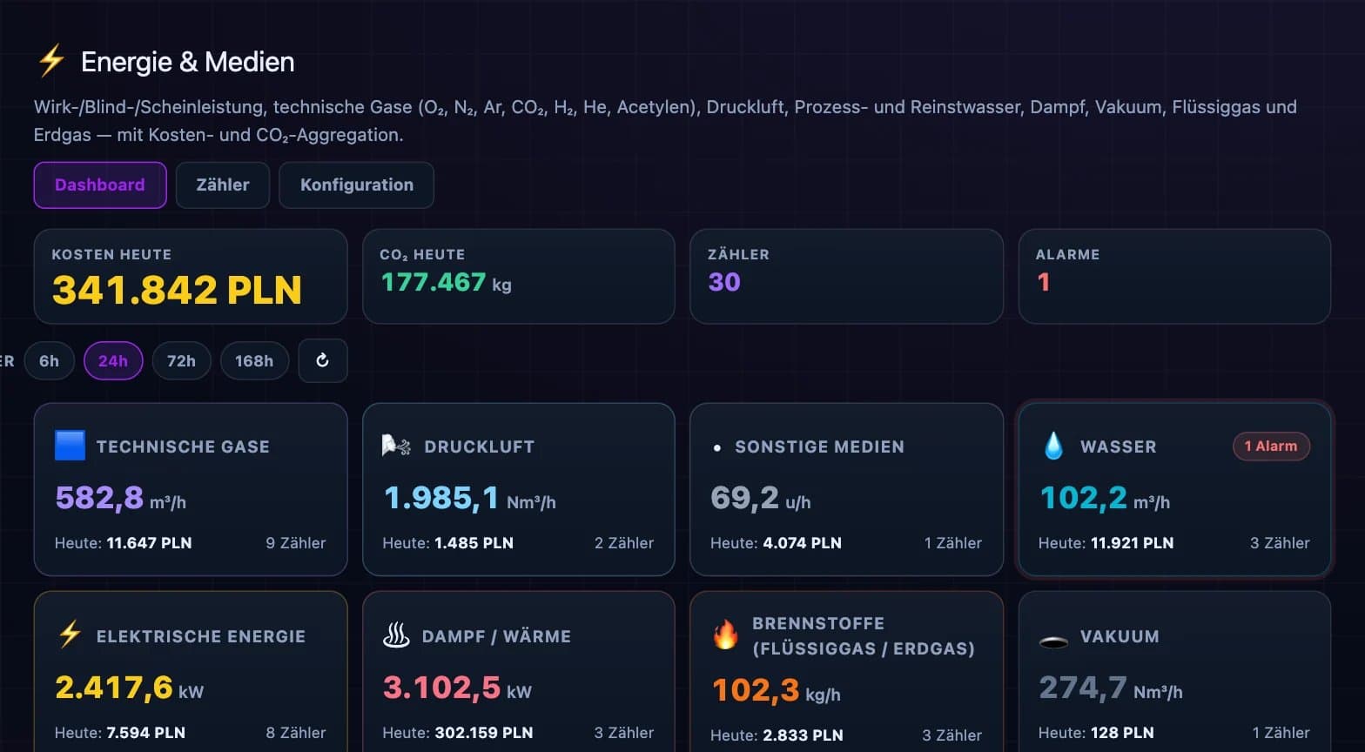
Task: Click the 1 Alarm badge on Wasser
Action: click(x=1271, y=446)
